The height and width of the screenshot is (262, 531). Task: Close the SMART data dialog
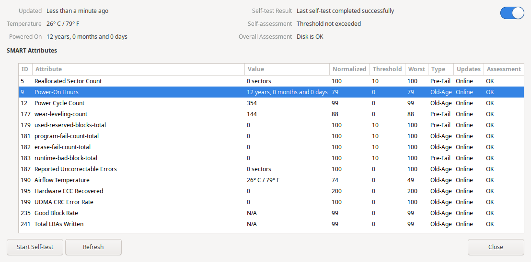tap(496, 247)
